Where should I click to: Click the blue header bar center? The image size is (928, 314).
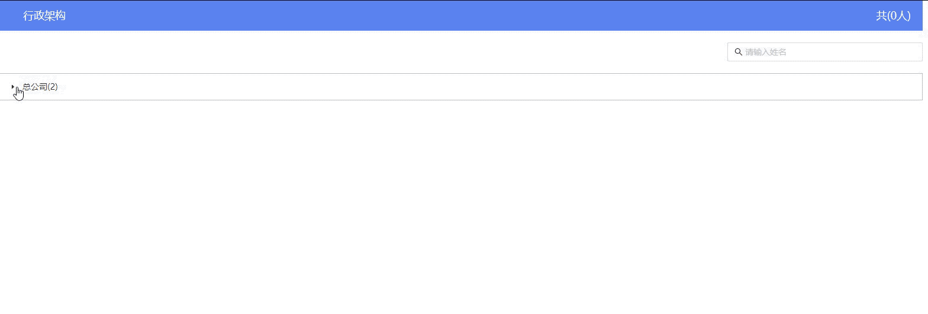461,16
